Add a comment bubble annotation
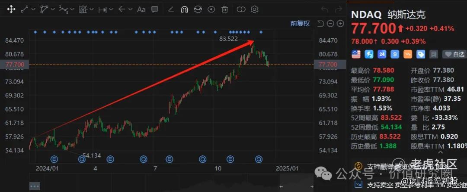The height and width of the screenshot is (192, 467). pos(154,9)
